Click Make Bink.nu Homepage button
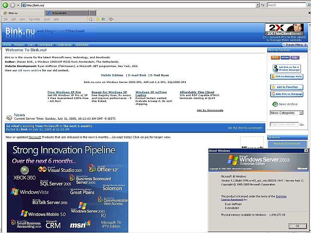The height and width of the screenshot is (233, 311). [x=287, y=94]
